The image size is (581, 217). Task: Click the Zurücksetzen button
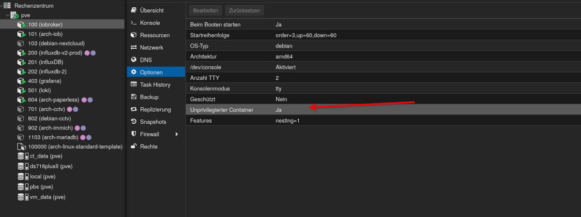coord(245,10)
